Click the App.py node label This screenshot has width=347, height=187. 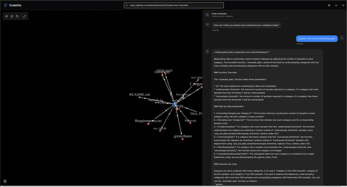[177, 106]
